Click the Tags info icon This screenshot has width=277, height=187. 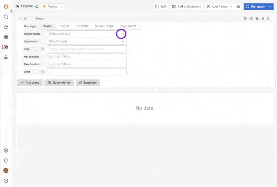click(43, 49)
